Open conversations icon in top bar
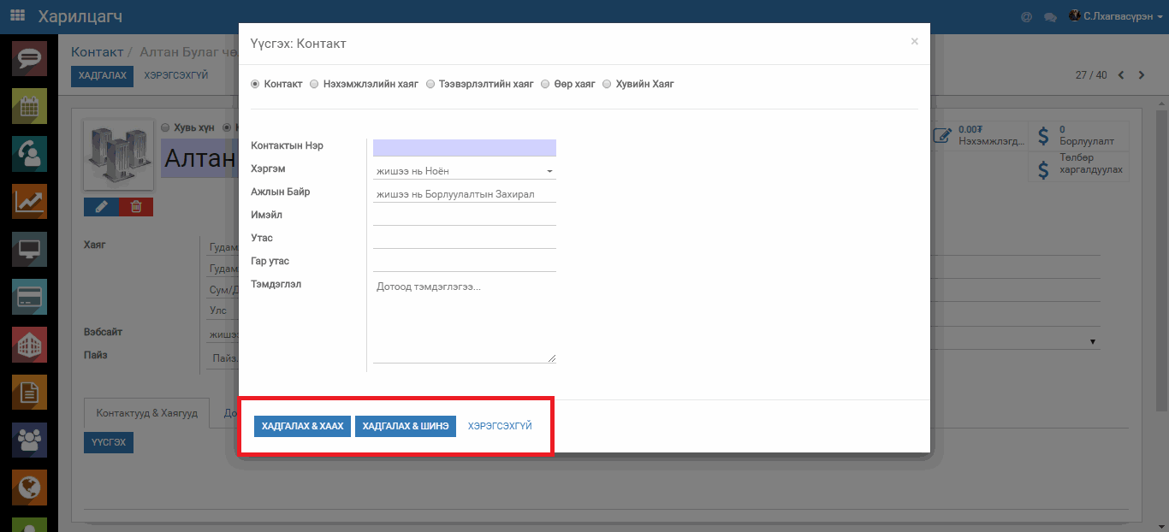Screen dimensions: 1169x532 tap(1050, 17)
